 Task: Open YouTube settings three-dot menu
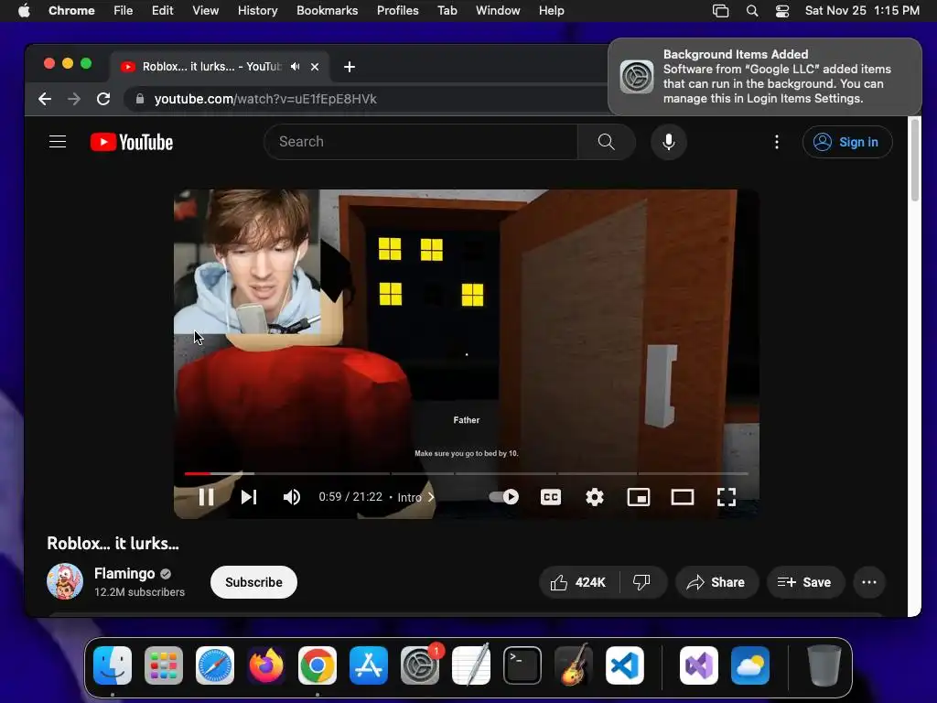pyautogui.click(x=776, y=142)
